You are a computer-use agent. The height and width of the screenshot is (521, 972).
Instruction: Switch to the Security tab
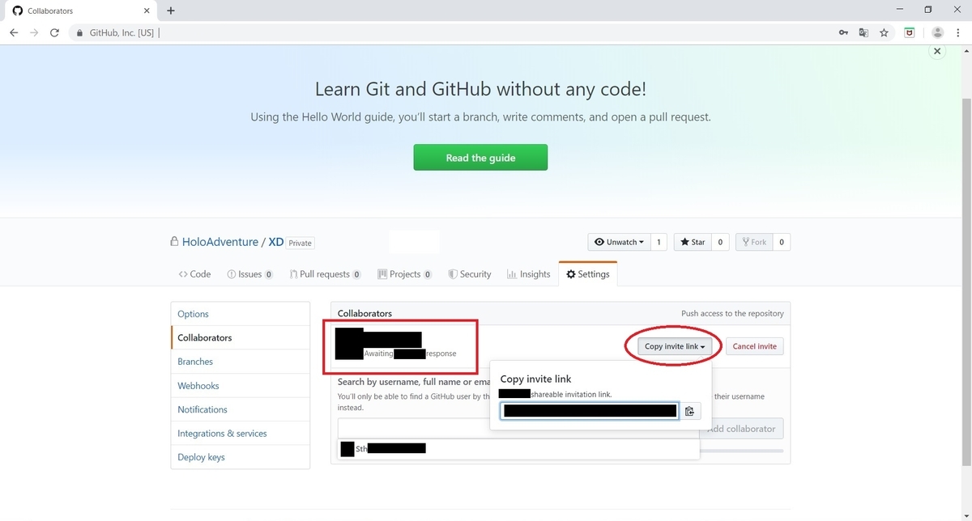tap(470, 274)
